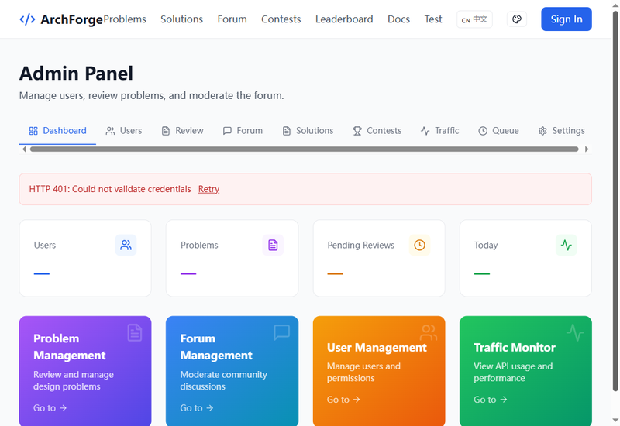Screen dimensions: 620x426
Task: Click people icon on User Management card
Action: (429, 333)
